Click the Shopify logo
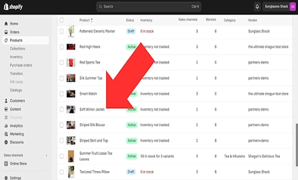The height and width of the screenshot is (180, 298). pos(13,7)
